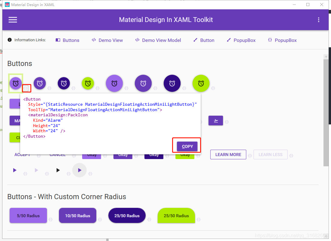
Task: Click the large lime green alarm button
Action: [201, 83]
